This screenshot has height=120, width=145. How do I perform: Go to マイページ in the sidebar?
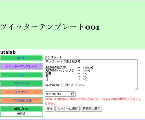coord(21,83)
